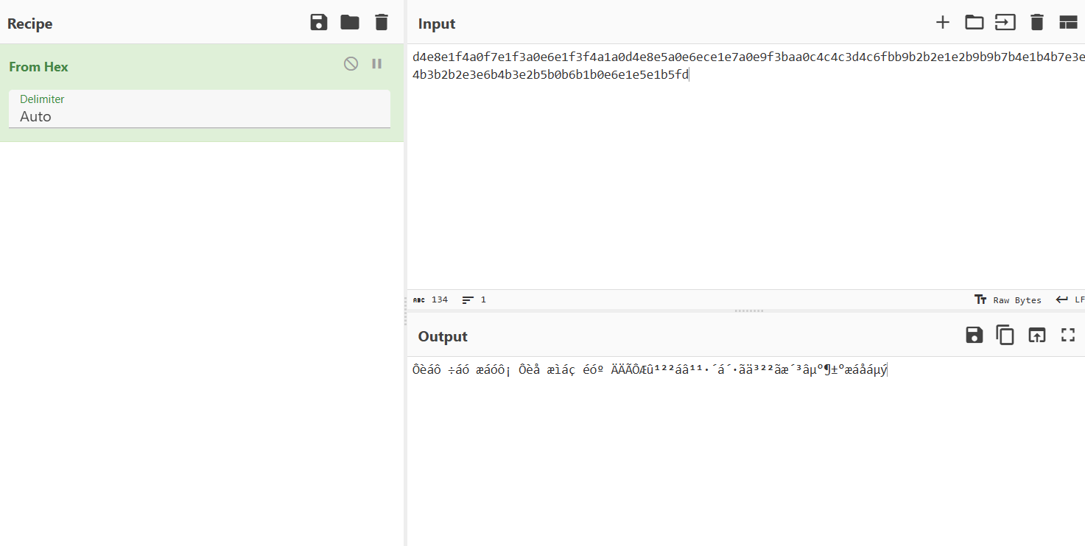Copy raw output to clipboard
This screenshot has height=546, width=1085.
pyautogui.click(x=1005, y=336)
